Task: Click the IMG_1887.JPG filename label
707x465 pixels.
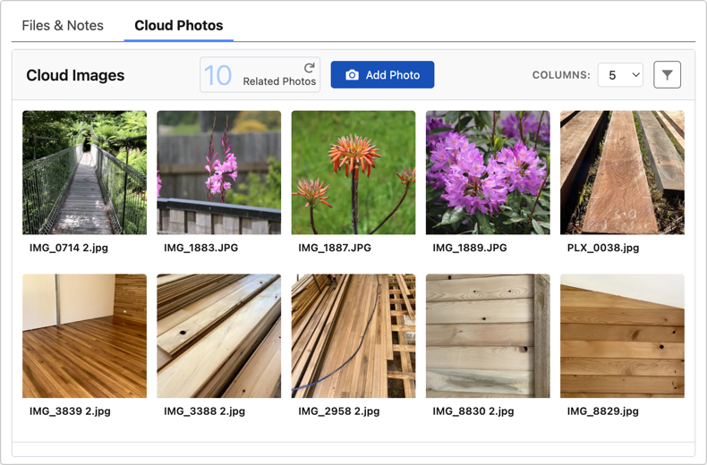Action: pyautogui.click(x=335, y=248)
